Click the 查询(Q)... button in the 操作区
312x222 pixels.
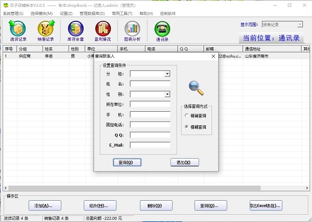(x=211, y=205)
